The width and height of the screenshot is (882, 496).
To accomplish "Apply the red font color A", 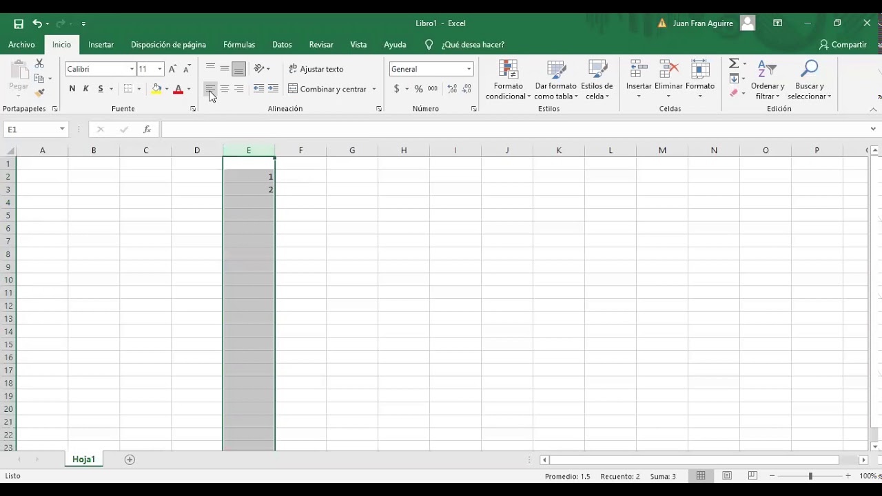I will pyautogui.click(x=178, y=89).
